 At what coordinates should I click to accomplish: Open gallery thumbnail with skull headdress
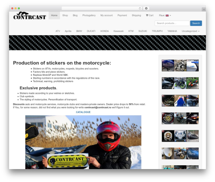168,136
